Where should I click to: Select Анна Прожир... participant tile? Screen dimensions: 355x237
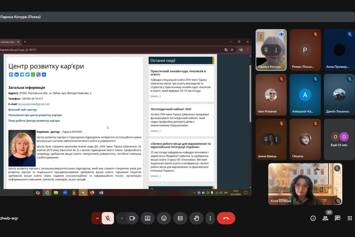click(339, 50)
